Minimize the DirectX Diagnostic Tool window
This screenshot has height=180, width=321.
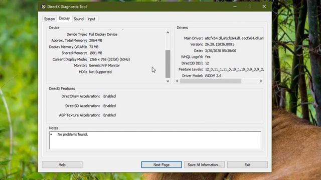click(235, 6)
